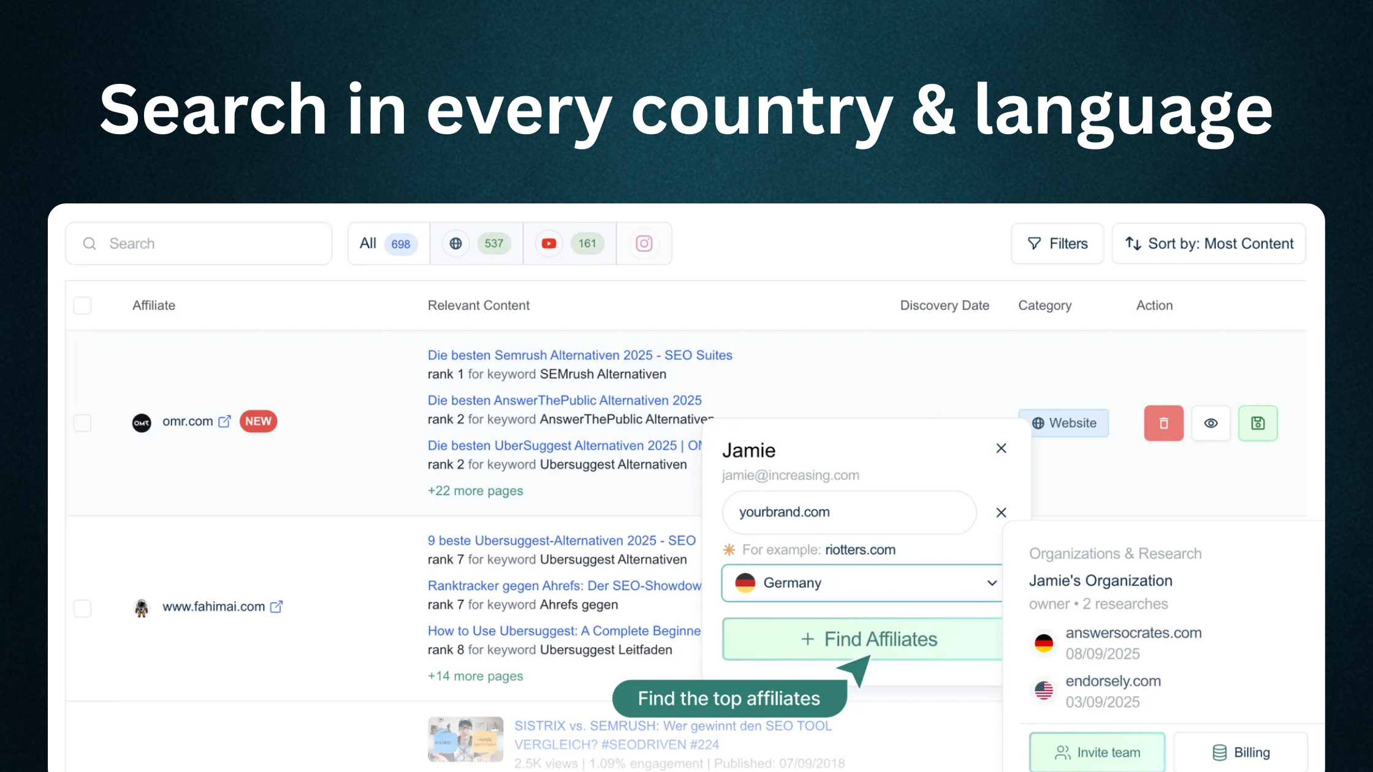Open the Filters funnel button
The width and height of the screenshot is (1373, 772).
click(1057, 244)
